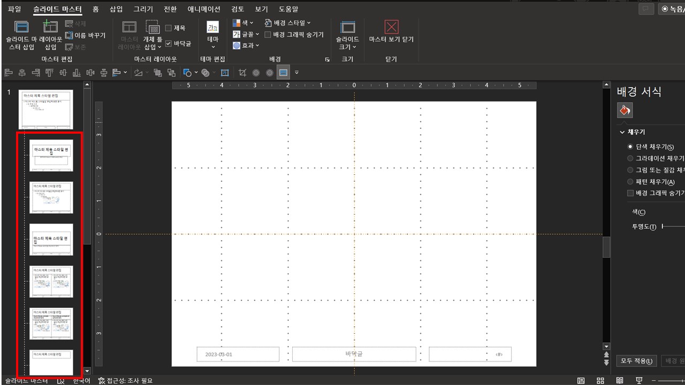Viewport: 685px width, 385px height.
Task: Click the 2023-03-01 date placeholder
Action: (x=239, y=354)
